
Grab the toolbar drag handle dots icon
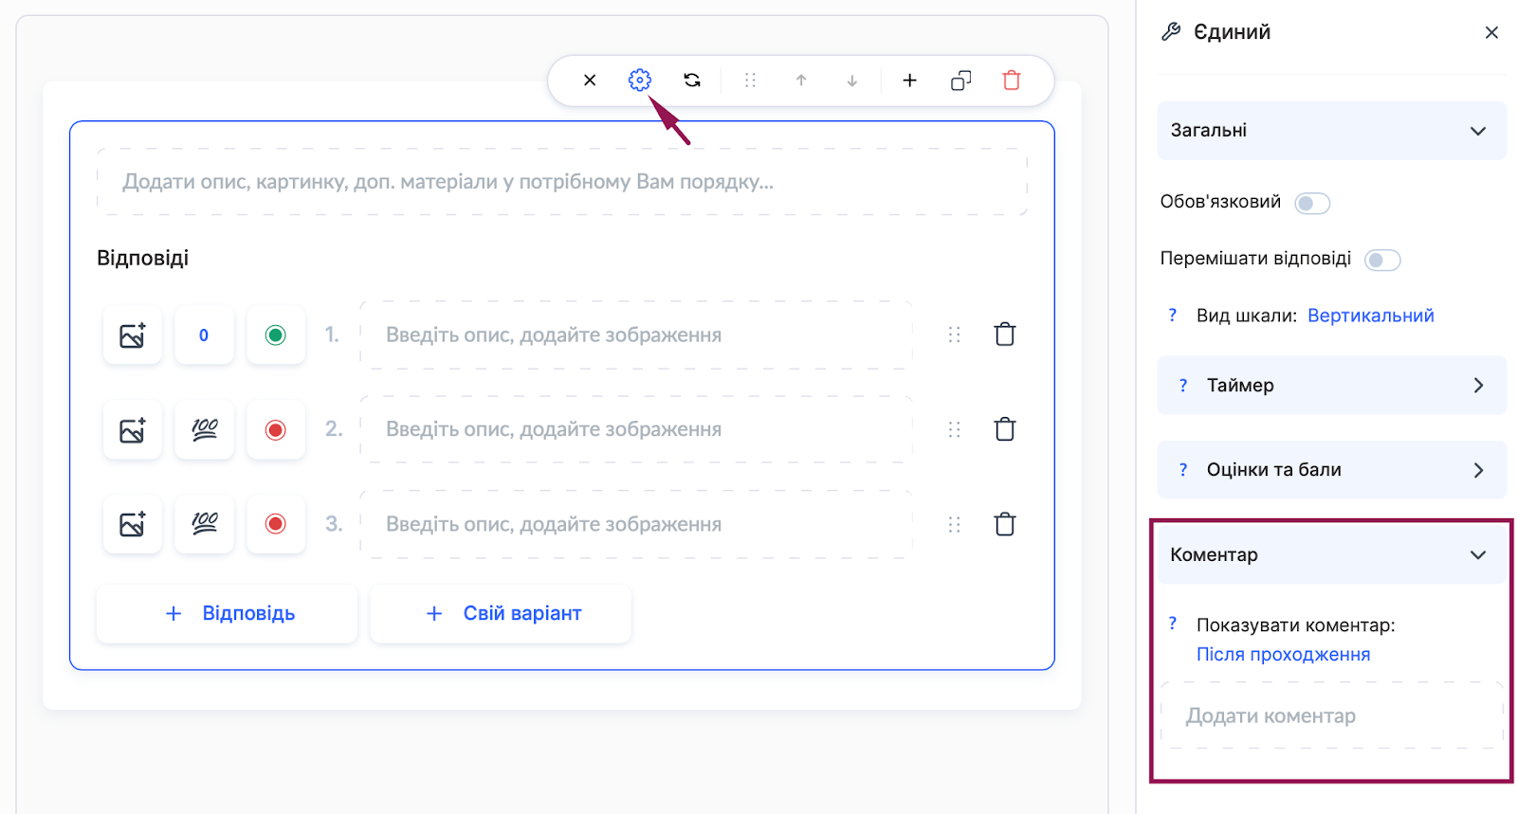[x=751, y=81]
